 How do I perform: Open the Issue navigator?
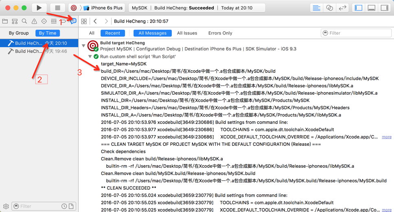tap(34, 21)
